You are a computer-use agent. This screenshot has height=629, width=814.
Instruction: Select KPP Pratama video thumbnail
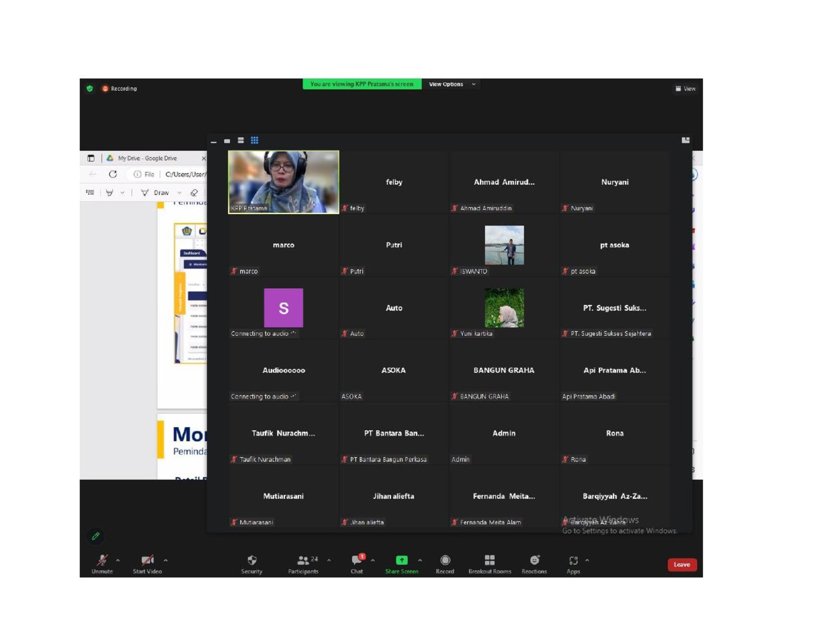coord(284,182)
